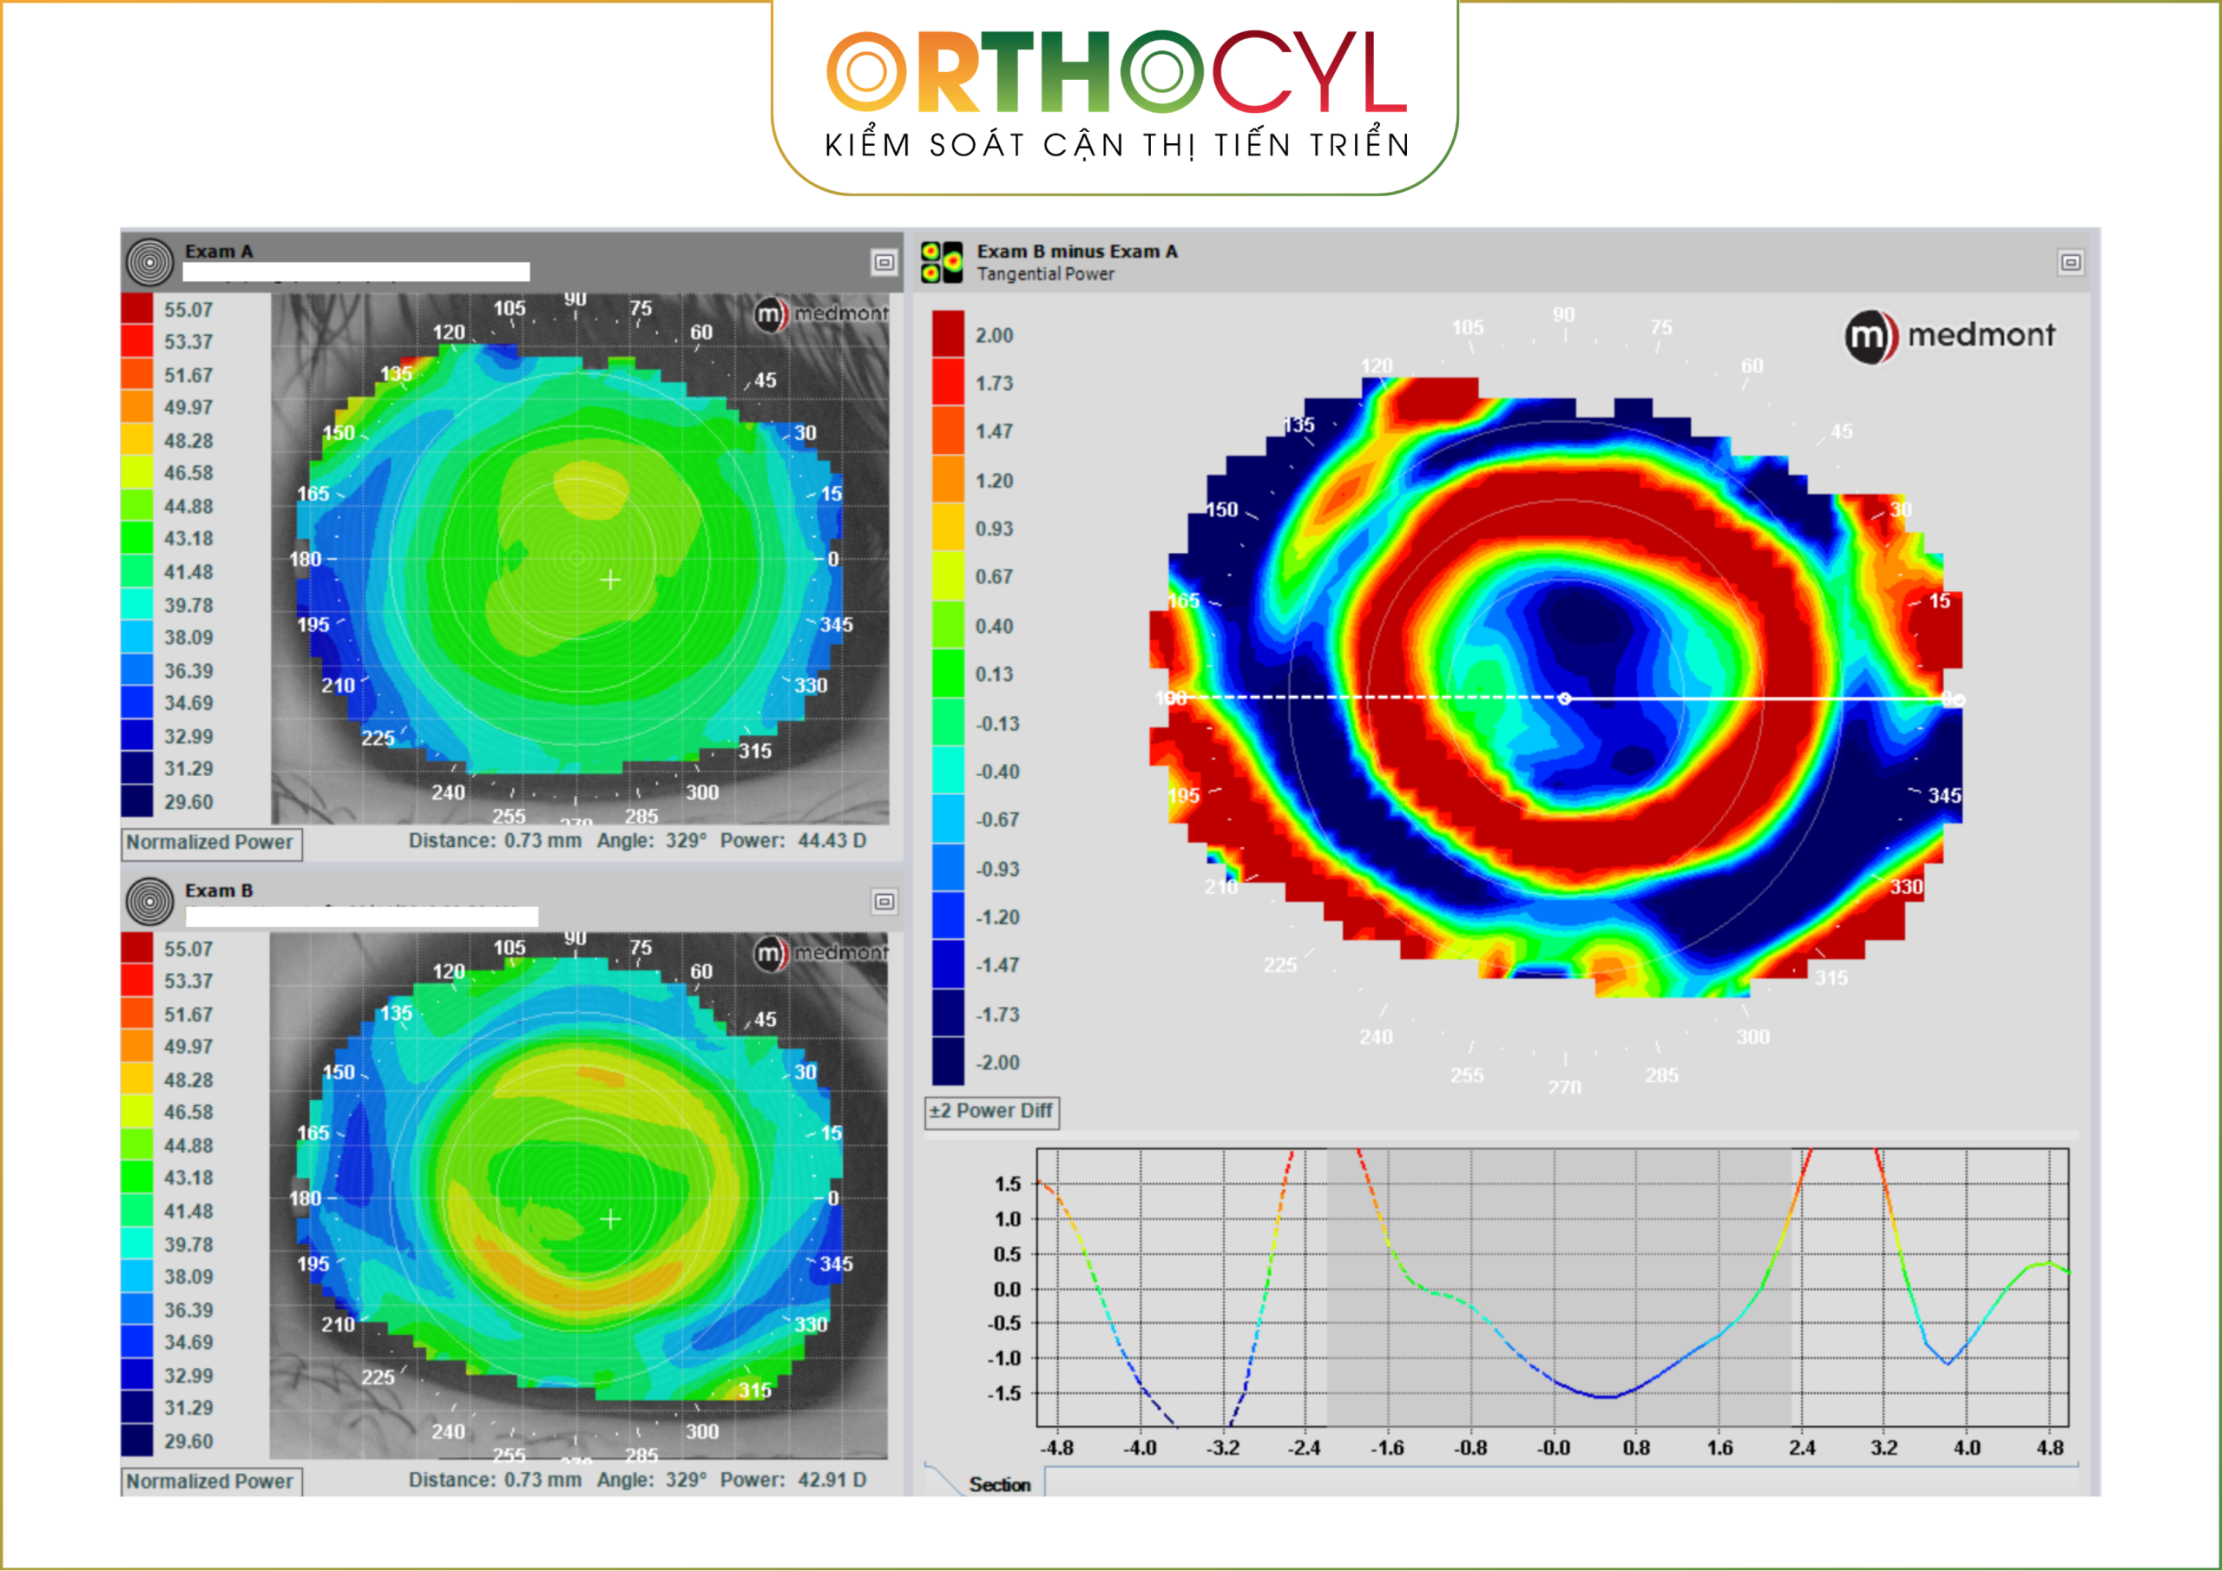Pick the green 0.13 difference scale swatch

click(949, 674)
